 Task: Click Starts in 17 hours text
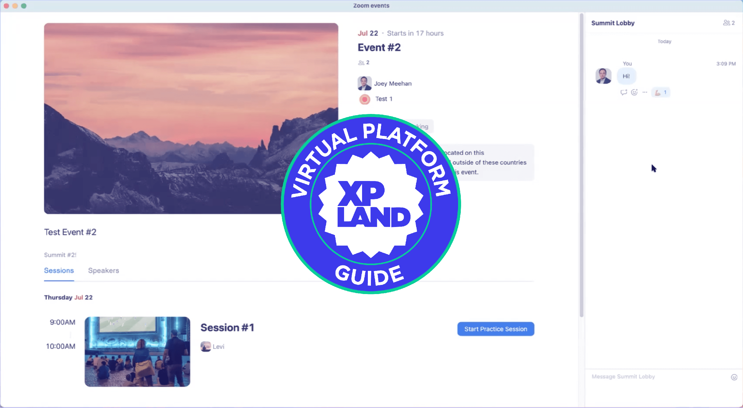coord(415,33)
